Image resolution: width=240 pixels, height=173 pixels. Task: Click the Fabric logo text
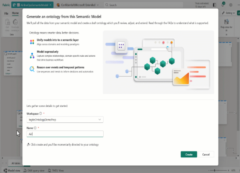coord(6,5)
